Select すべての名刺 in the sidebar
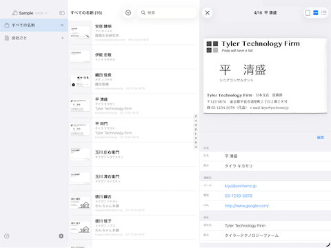The width and height of the screenshot is (331, 248). (34, 25)
